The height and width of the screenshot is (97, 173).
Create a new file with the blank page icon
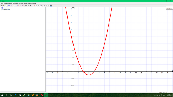point(1,6)
